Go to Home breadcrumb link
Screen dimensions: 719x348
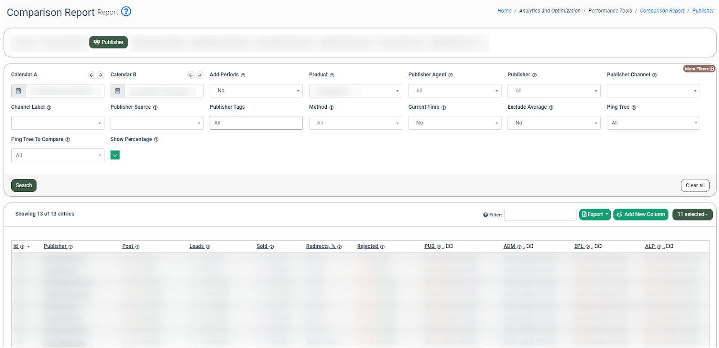click(x=504, y=11)
